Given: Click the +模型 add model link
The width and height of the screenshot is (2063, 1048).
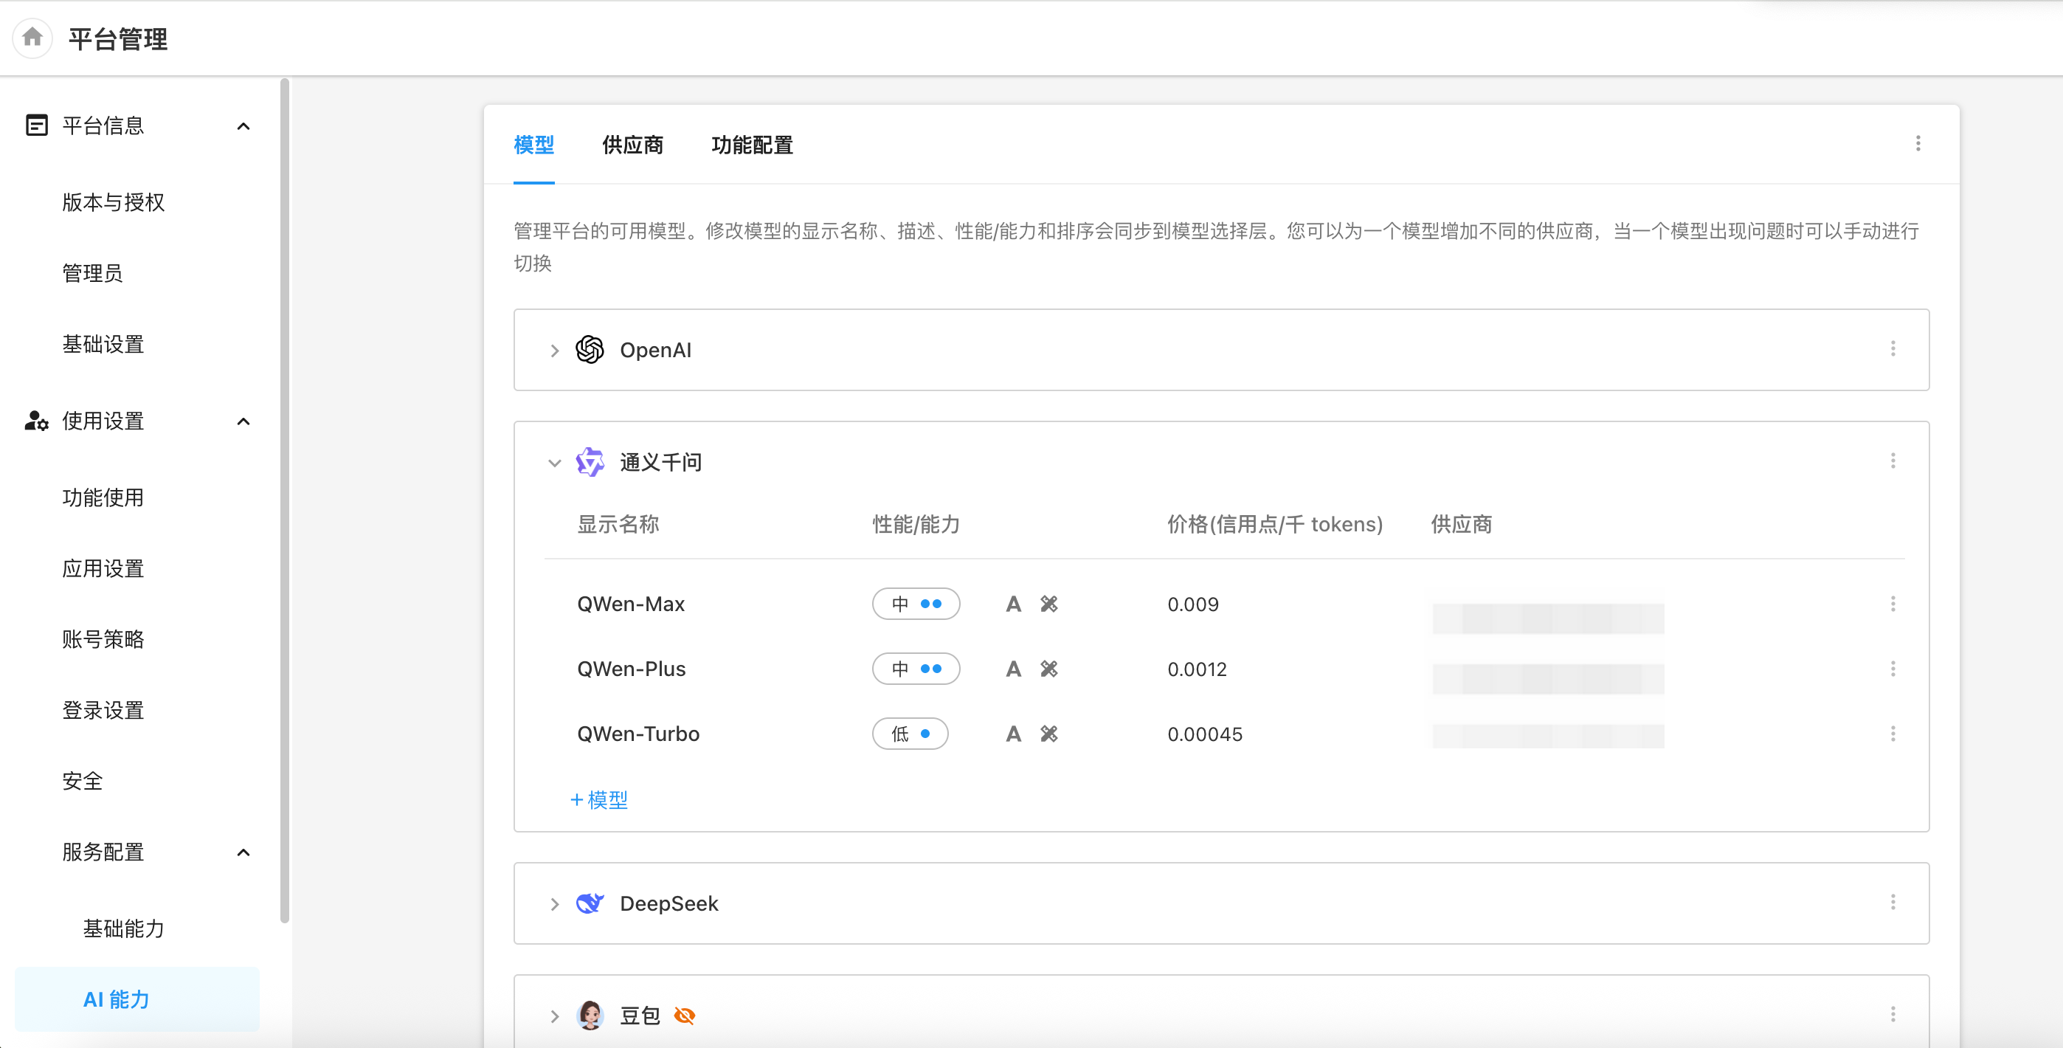Looking at the screenshot, I should [x=599, y=799].
